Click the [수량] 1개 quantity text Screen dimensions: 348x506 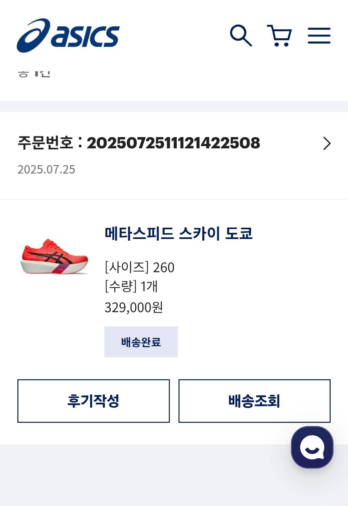131,286
